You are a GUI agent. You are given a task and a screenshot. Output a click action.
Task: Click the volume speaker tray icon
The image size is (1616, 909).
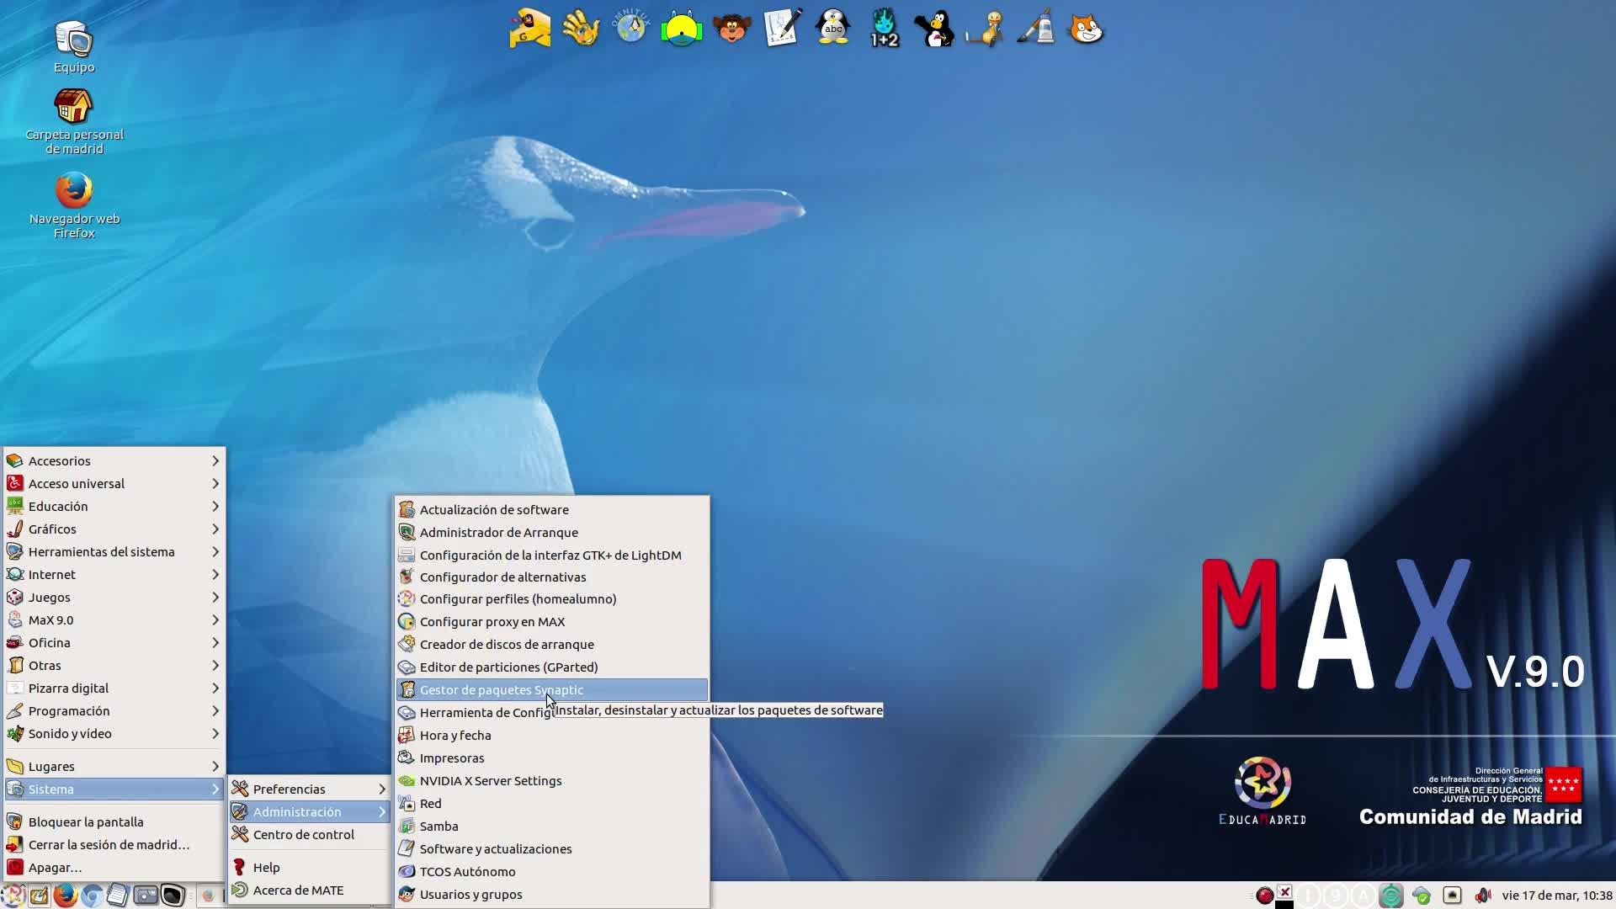point(1483,896)
